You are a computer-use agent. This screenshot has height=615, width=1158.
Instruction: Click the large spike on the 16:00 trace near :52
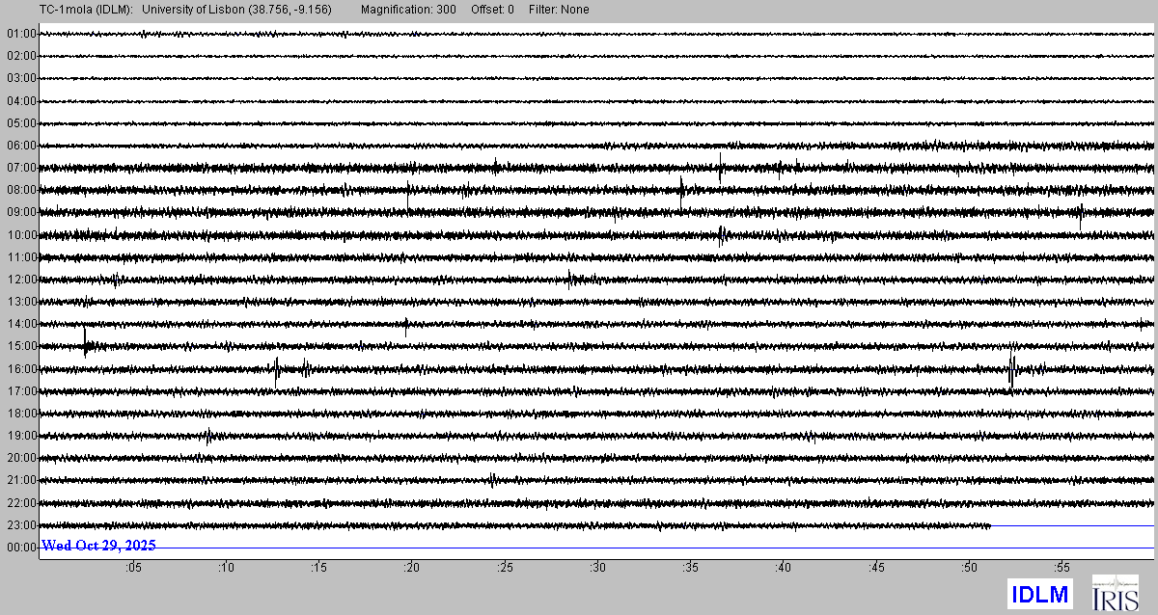(1011, 369)
